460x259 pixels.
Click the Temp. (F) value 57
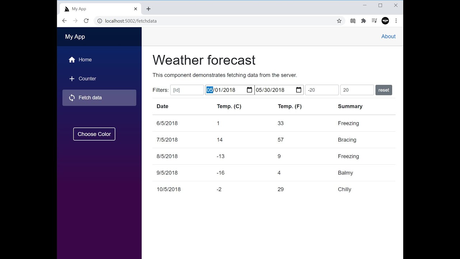[x=281, y=140]
